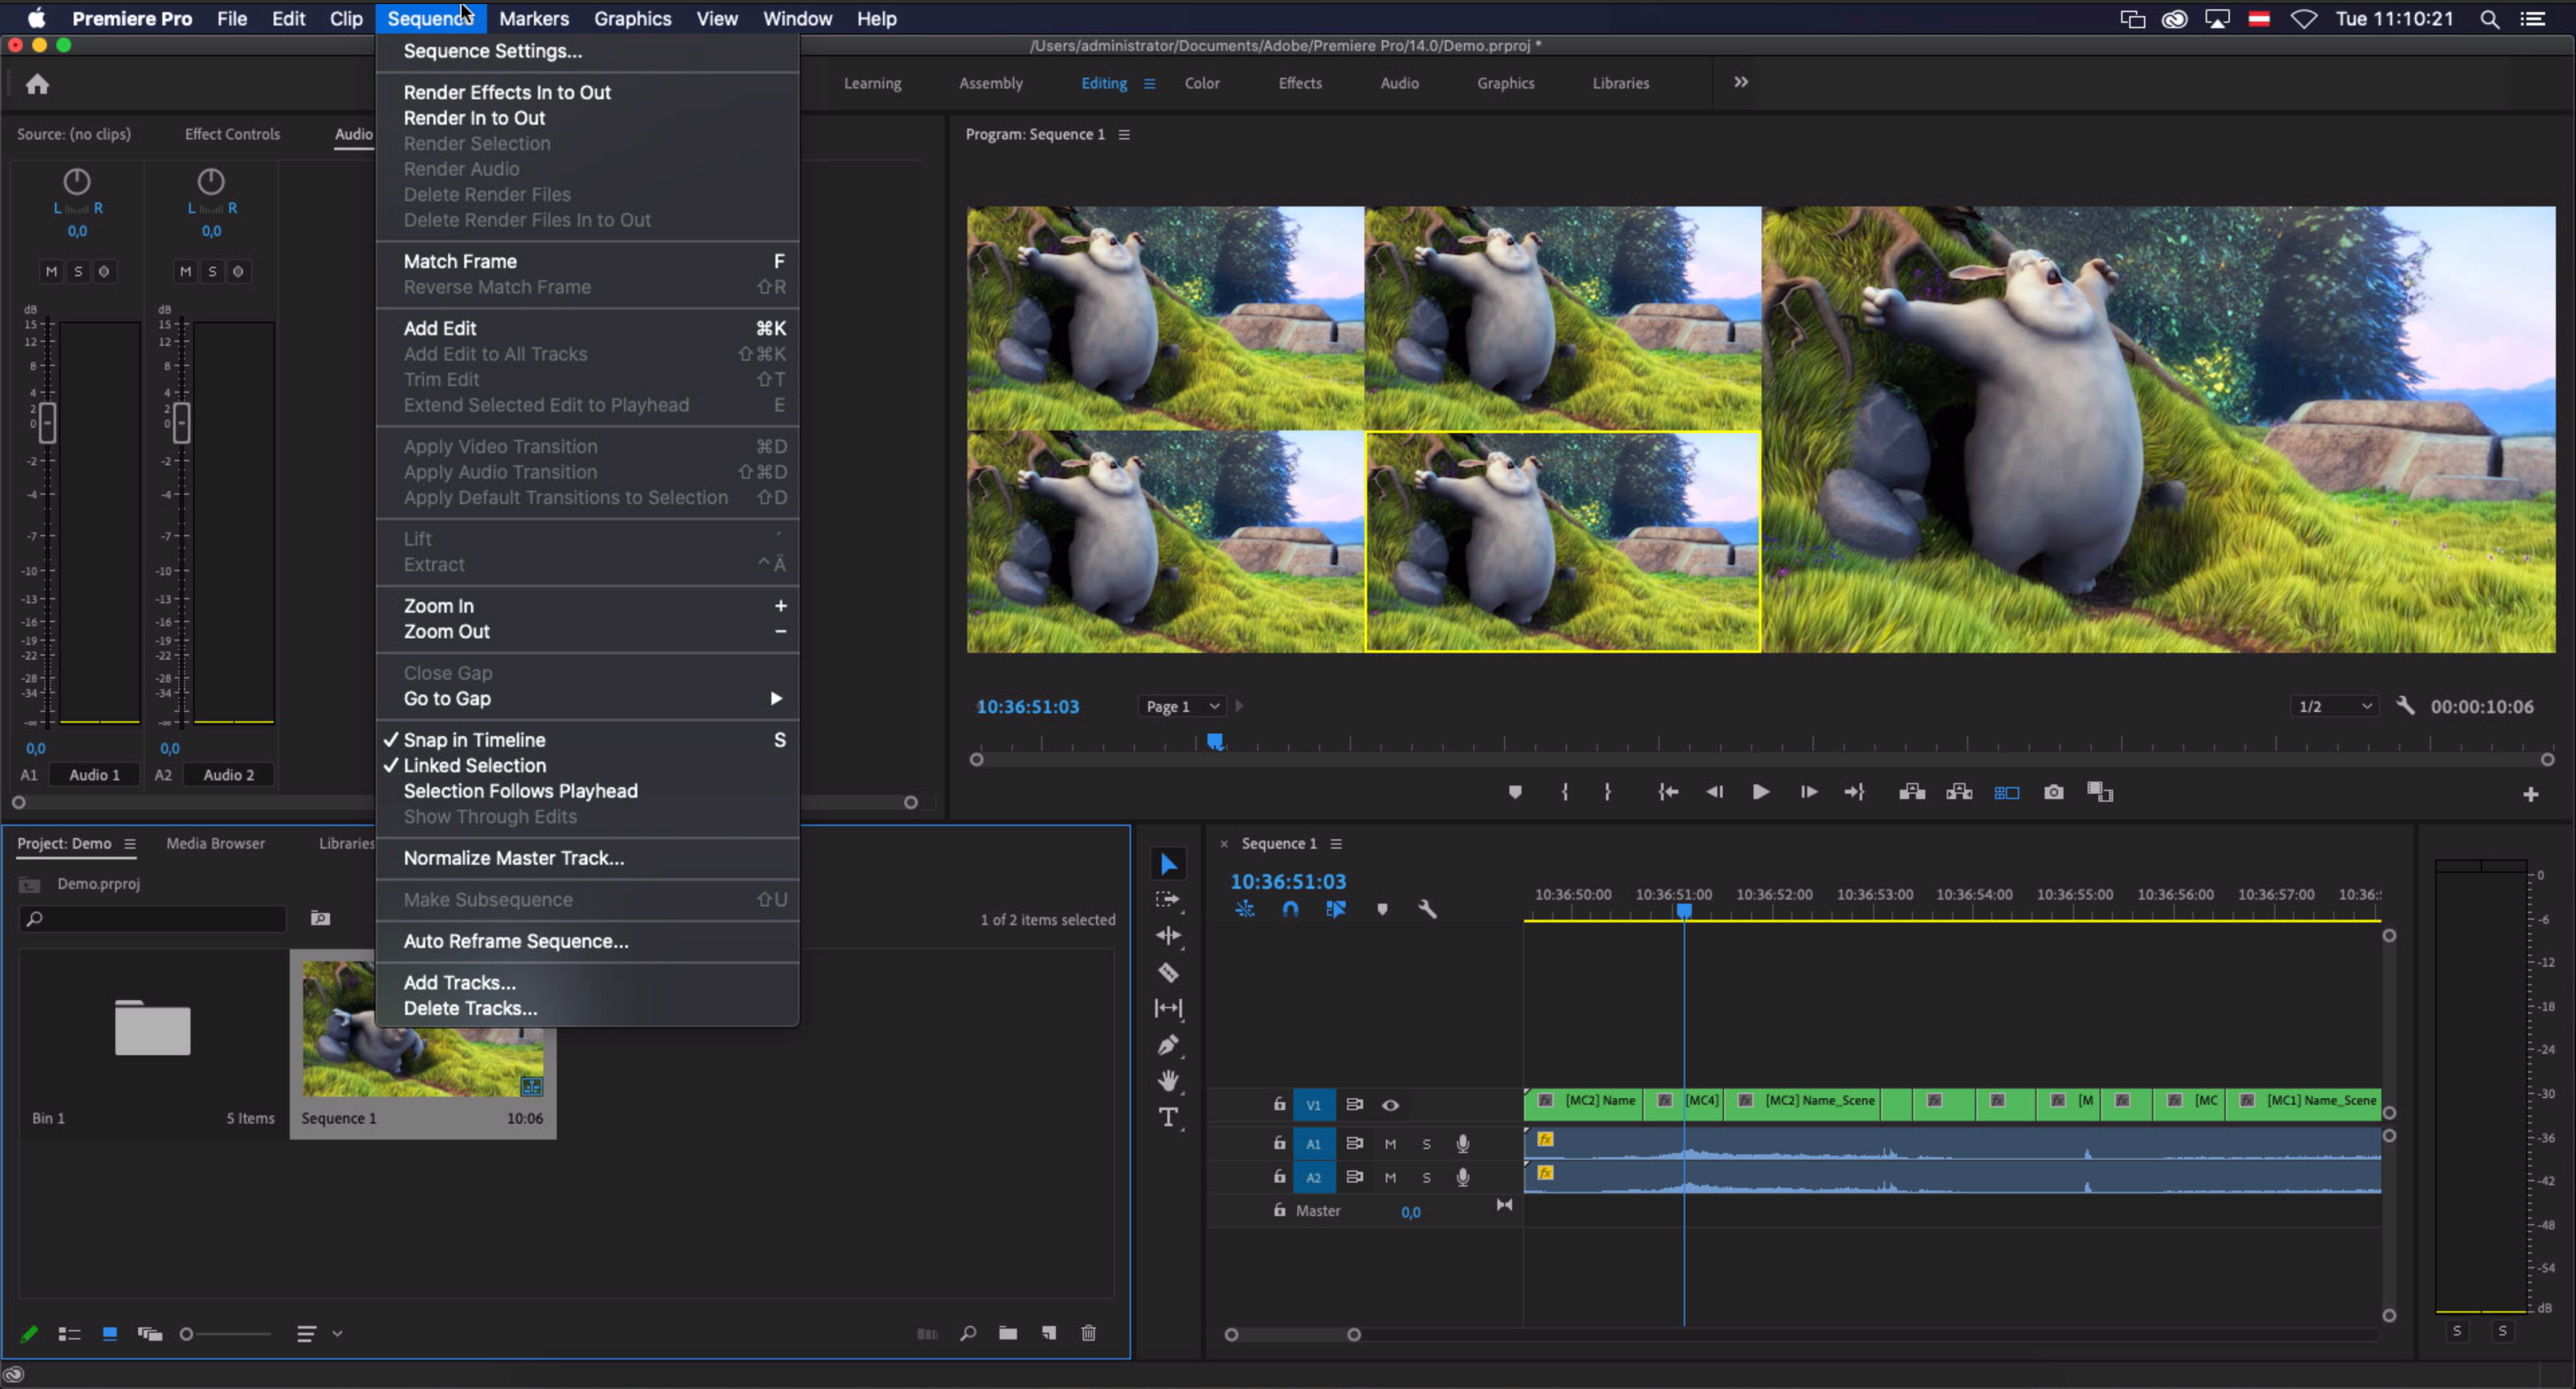Choose Sequence Settings... menu entry

(588, 51)
